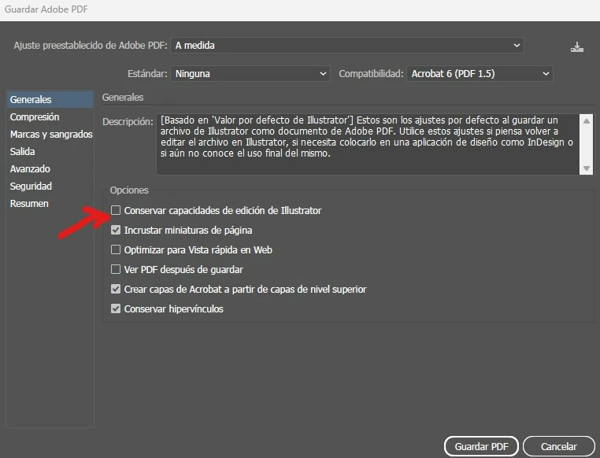Uncheck Conservar hipervínculos
Screen dimensions: 600x458
click(x=116, y=308)
